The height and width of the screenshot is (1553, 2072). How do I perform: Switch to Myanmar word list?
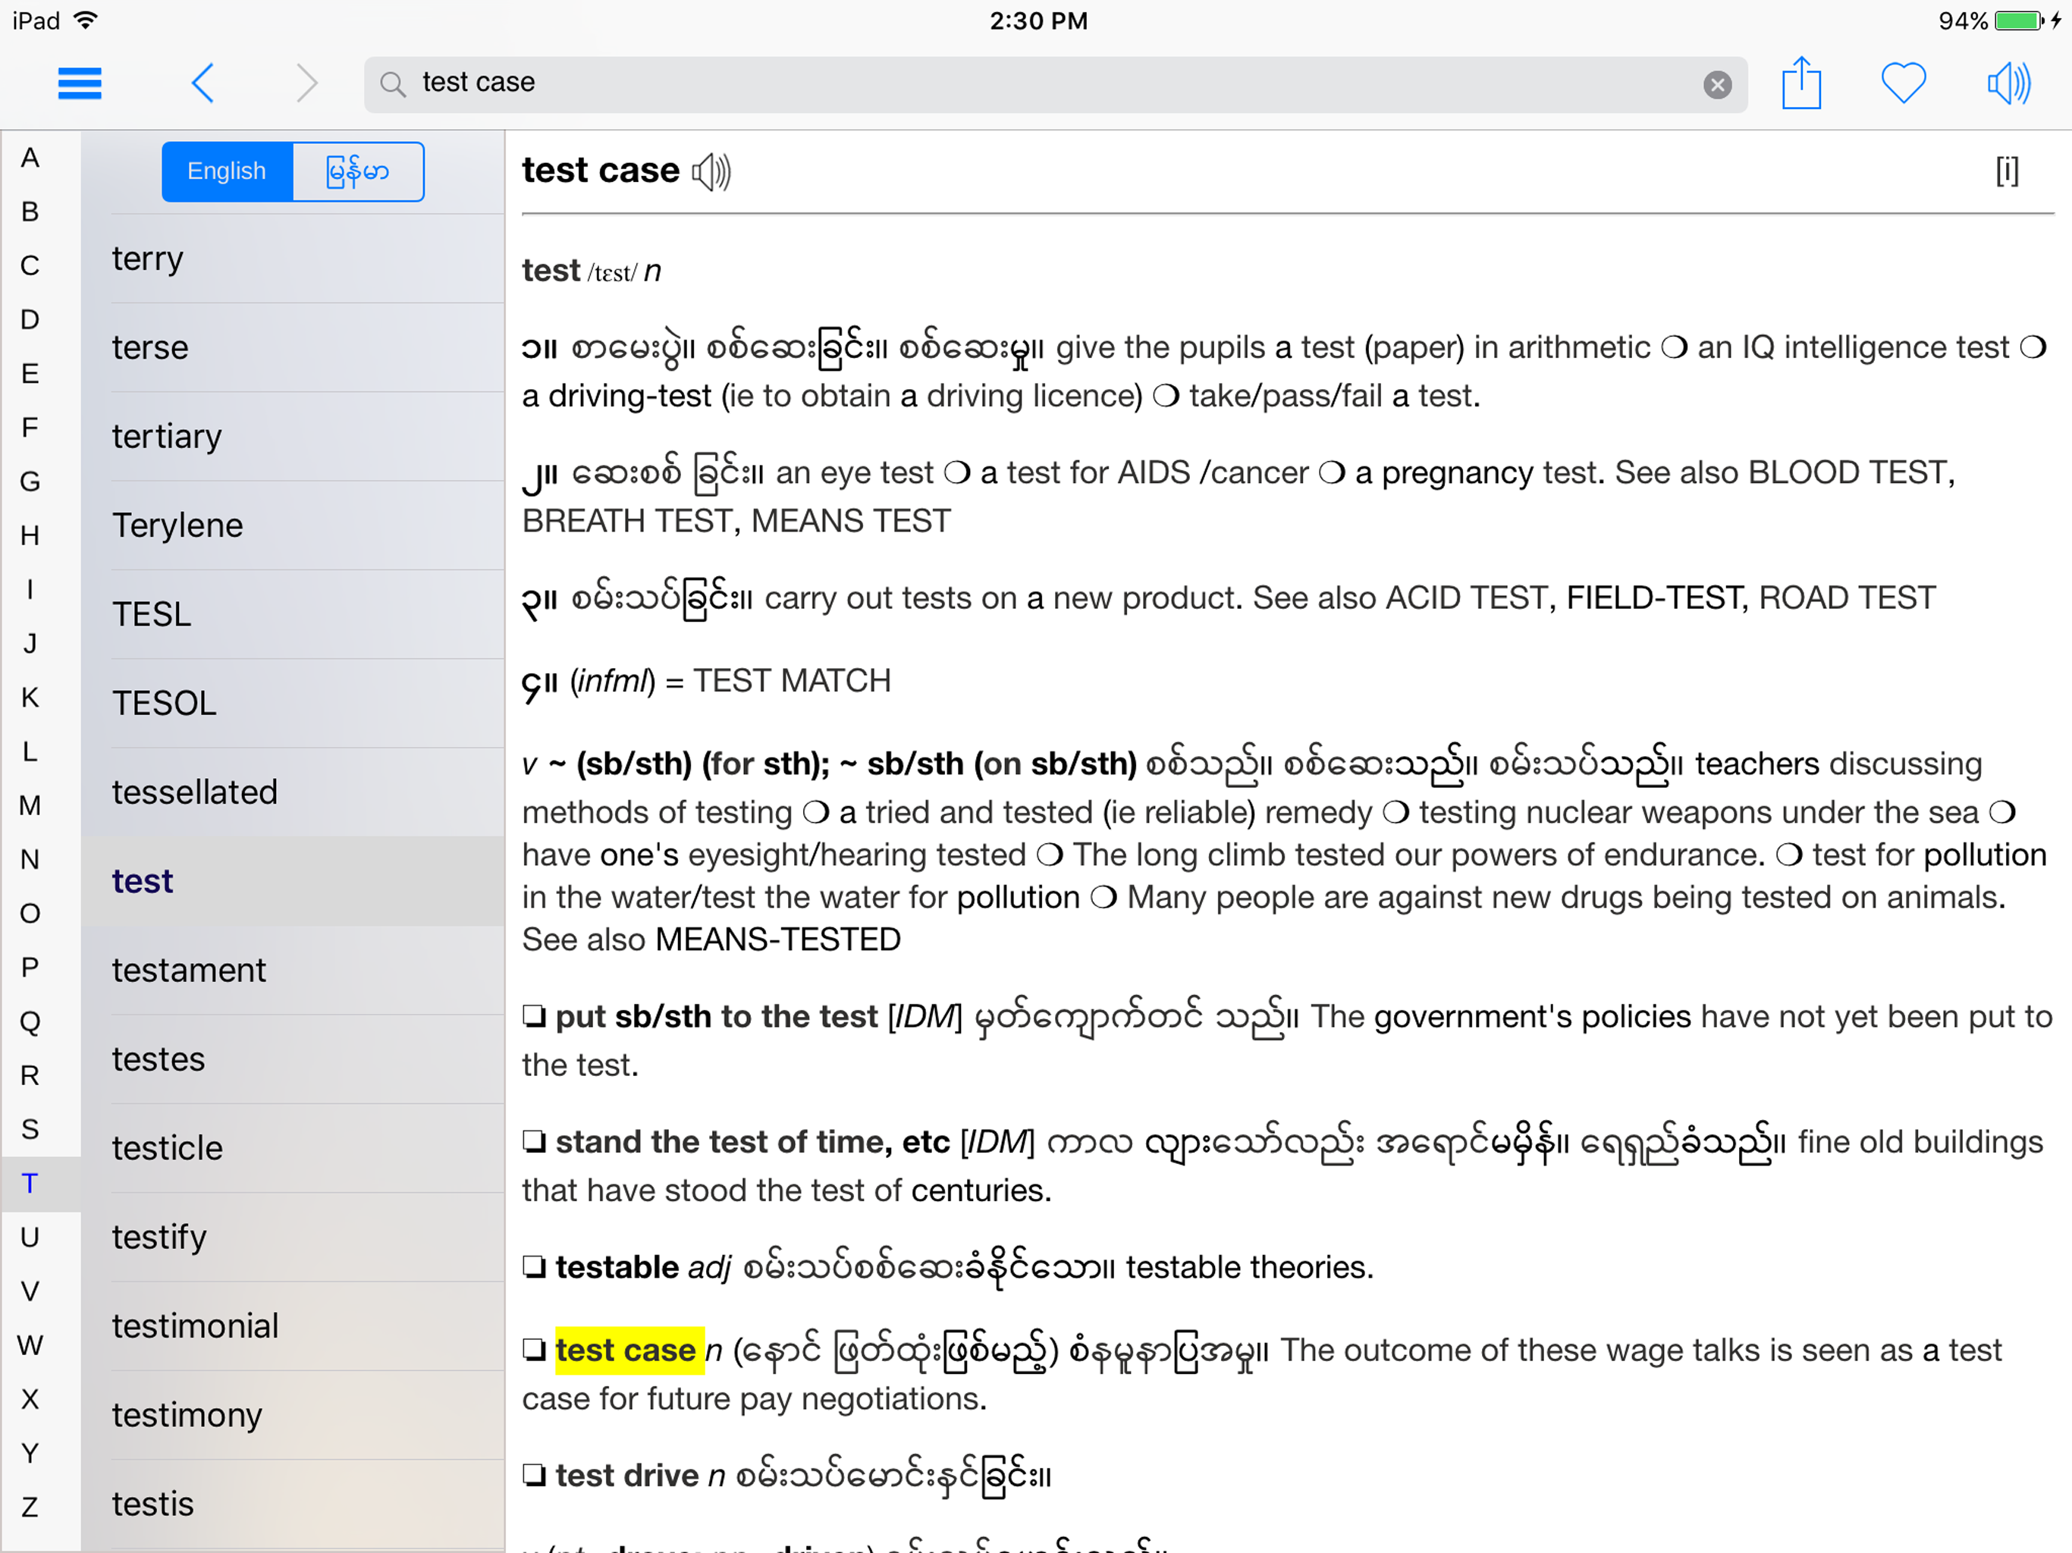point(358,171)
